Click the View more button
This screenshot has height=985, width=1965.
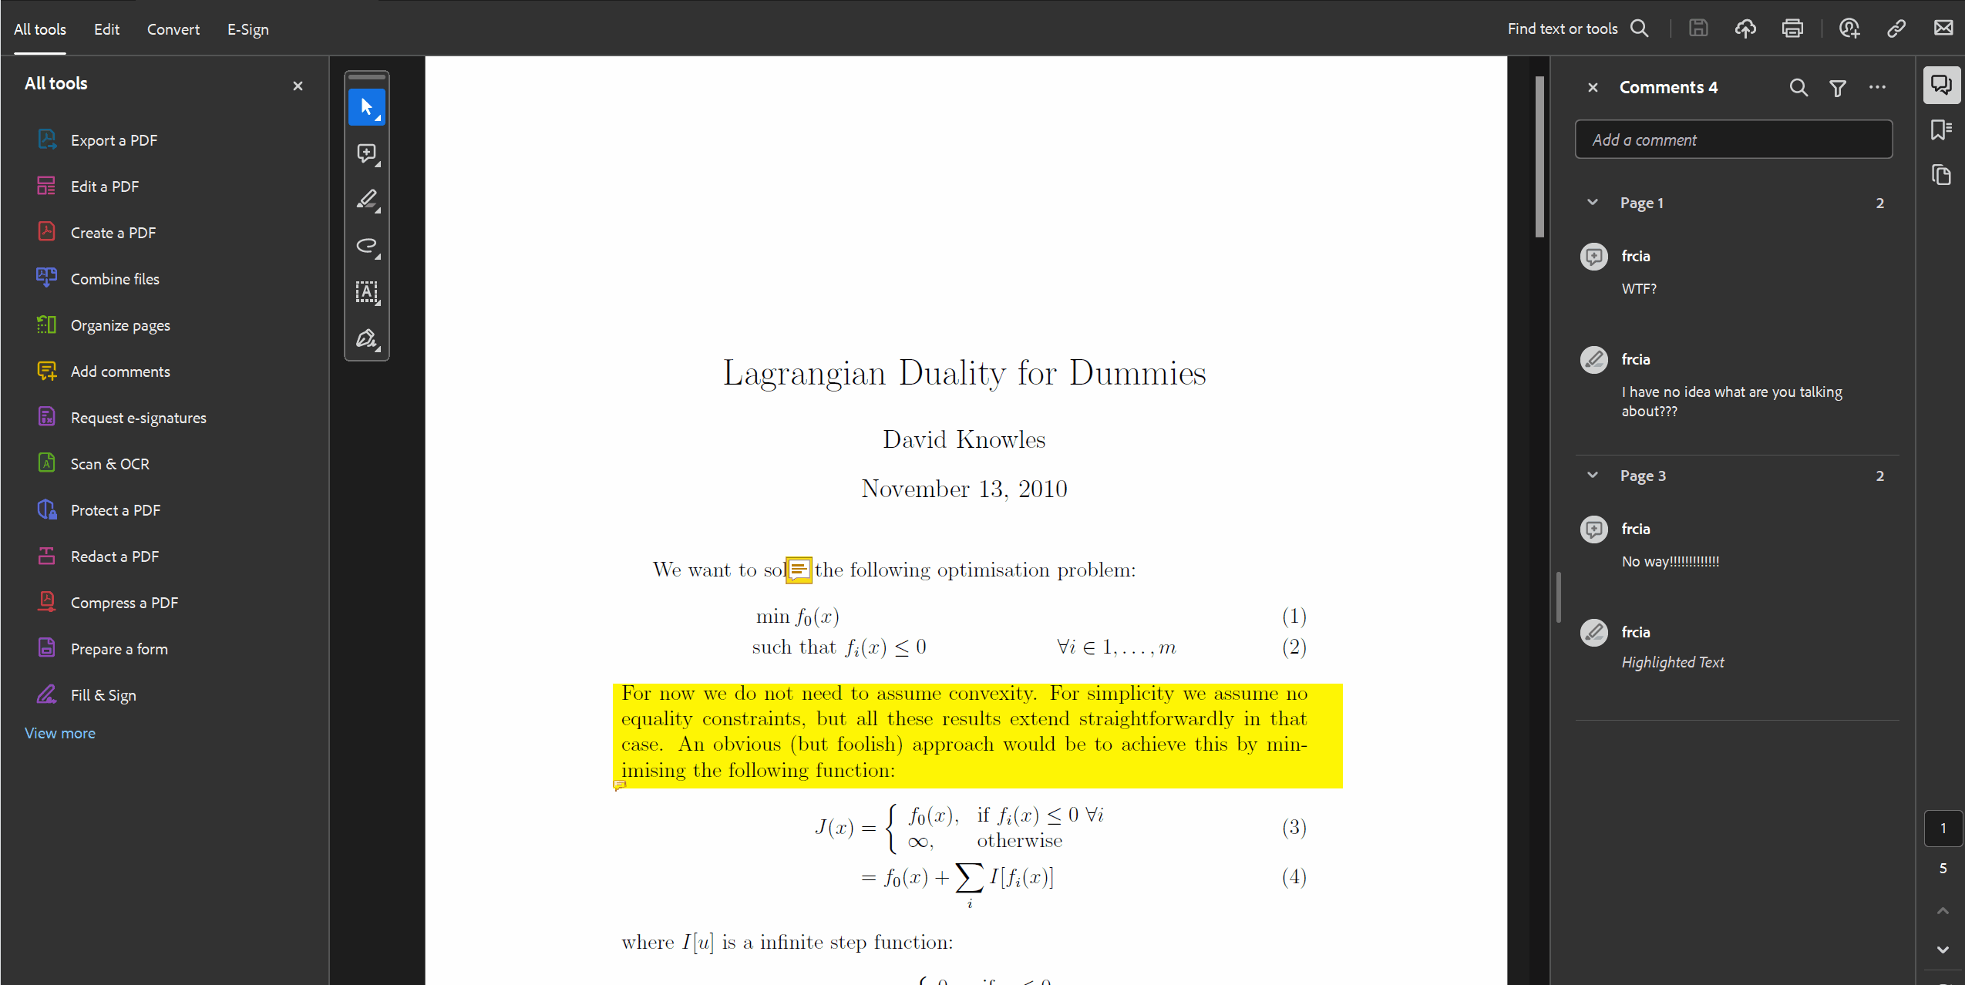click(x=59, y=732)
